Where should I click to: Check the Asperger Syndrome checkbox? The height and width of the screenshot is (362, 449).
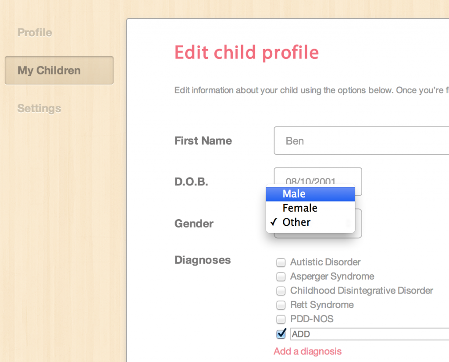[x=281, y=277]
